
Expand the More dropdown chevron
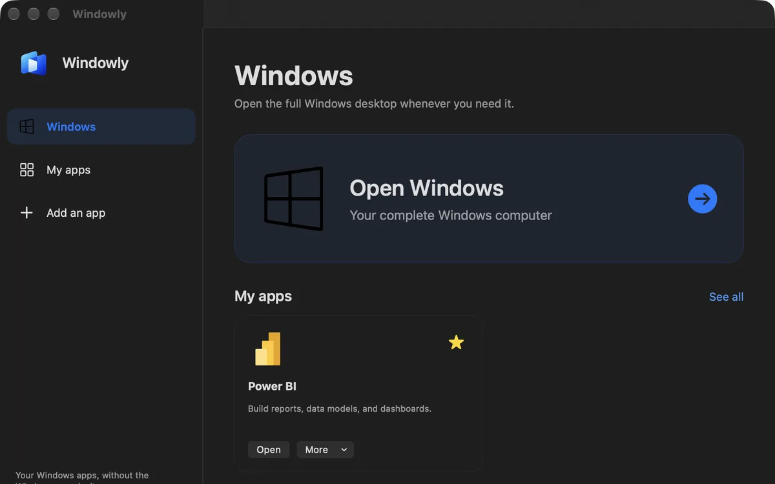click(344, 450)
